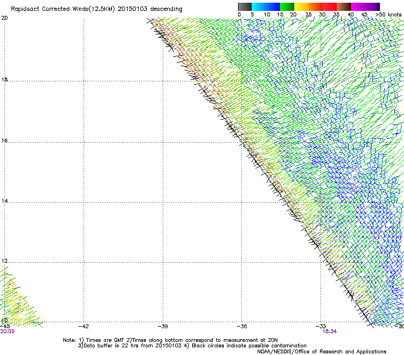Select the magenta 40-45 knots legend swatch
404x355 pixels.
358,7
